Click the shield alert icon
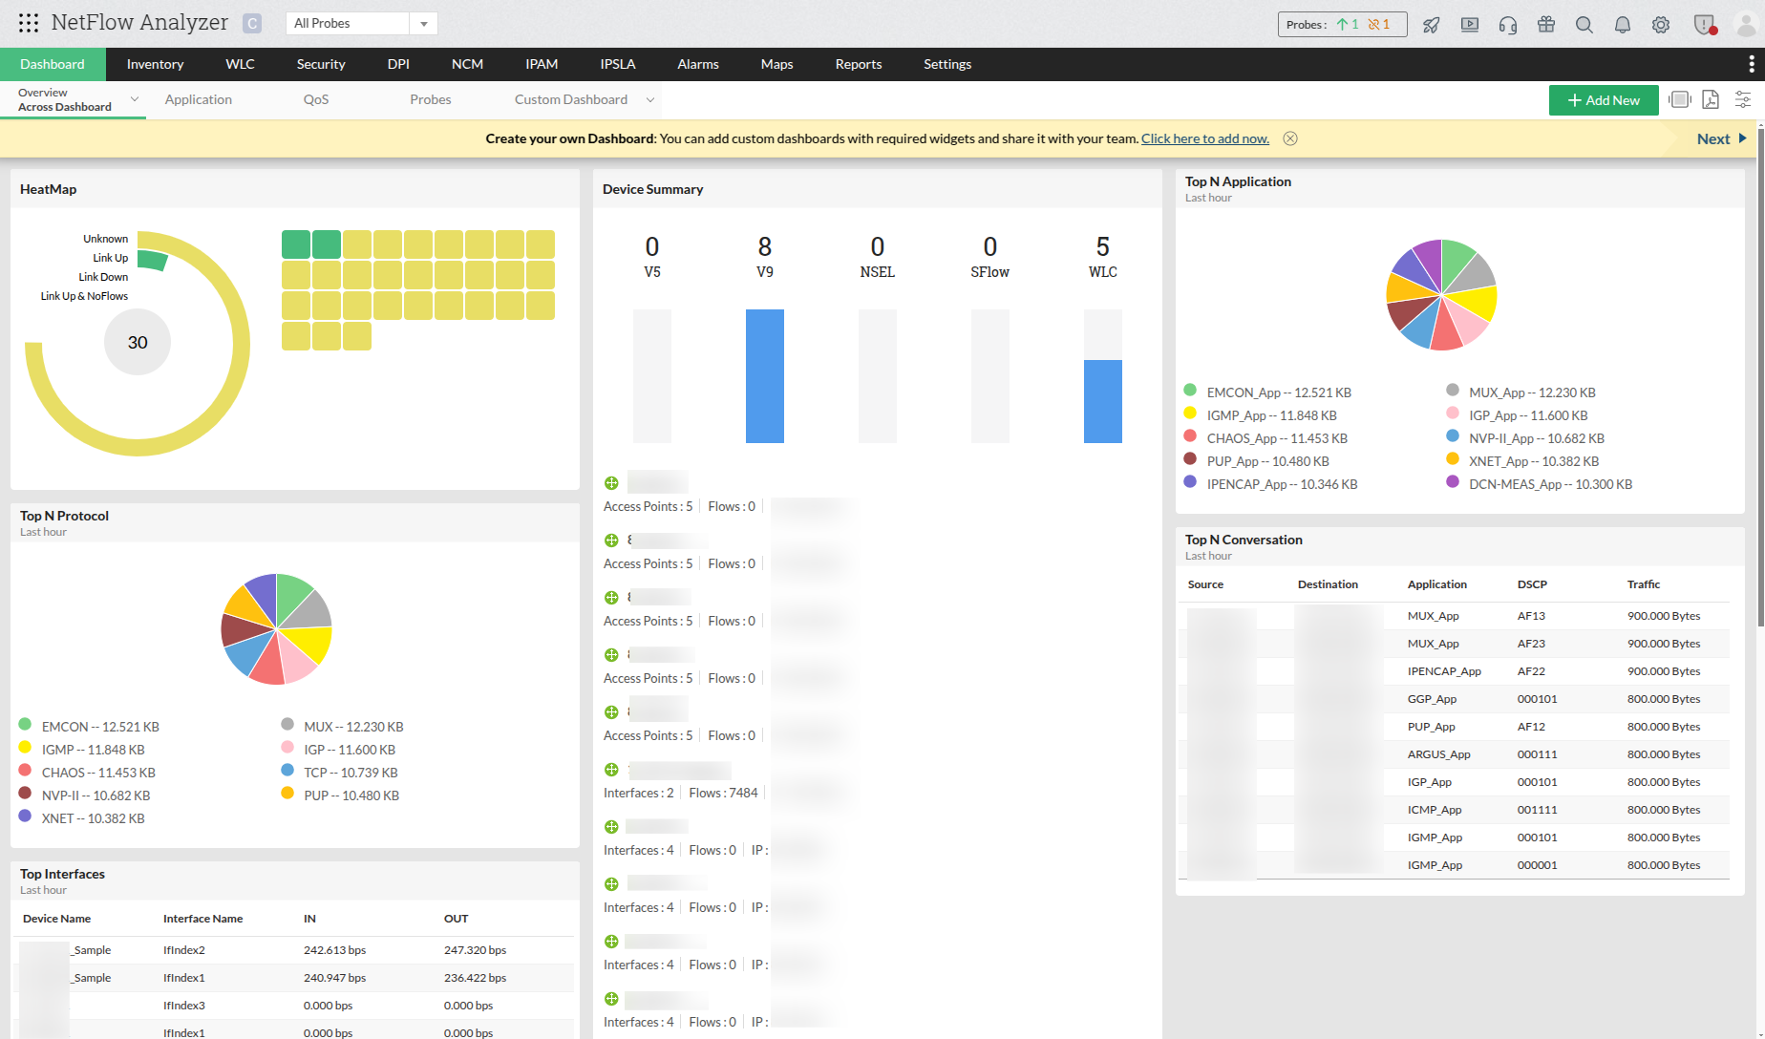Viewport: 1765px width, 1039px height. point(1705,25)
